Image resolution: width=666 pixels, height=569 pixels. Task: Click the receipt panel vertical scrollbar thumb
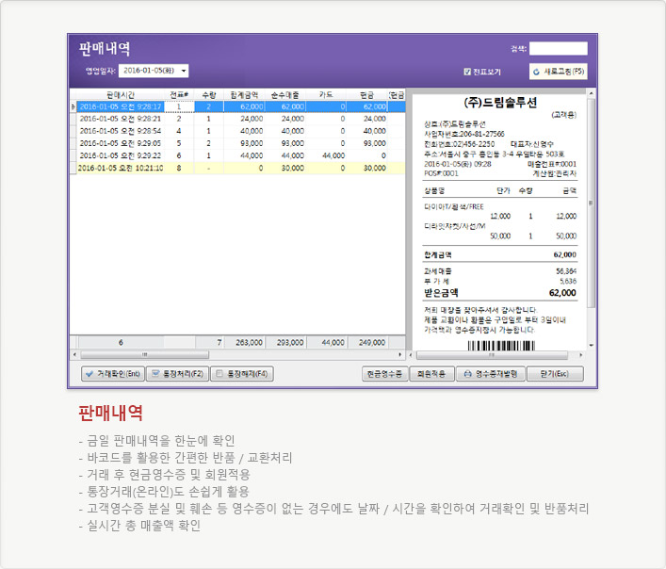(x=591, y=203)
